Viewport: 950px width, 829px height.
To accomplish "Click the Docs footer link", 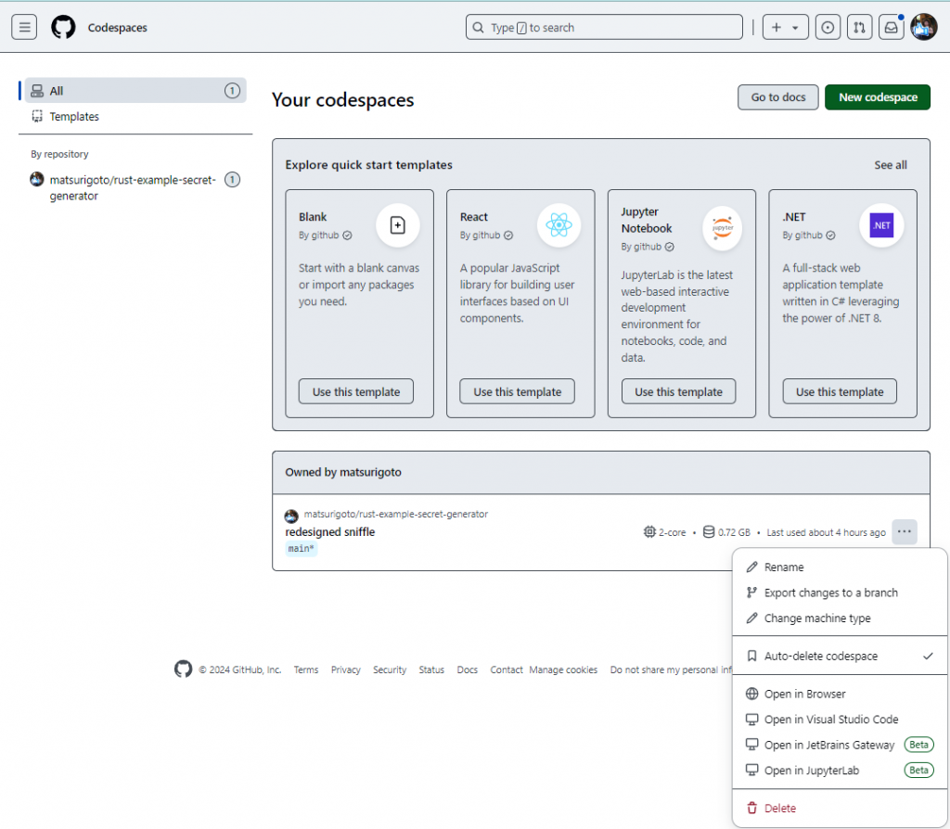I will [x=468, y=670].
